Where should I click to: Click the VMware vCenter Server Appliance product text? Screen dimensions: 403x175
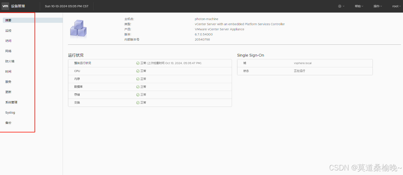(219, 29)
